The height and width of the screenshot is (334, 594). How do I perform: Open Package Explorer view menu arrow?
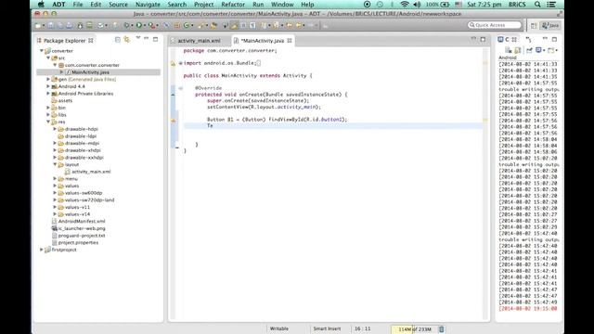[138, 38]
